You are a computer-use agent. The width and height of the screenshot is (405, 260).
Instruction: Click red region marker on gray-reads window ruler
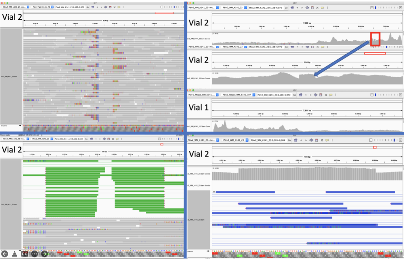164,13
